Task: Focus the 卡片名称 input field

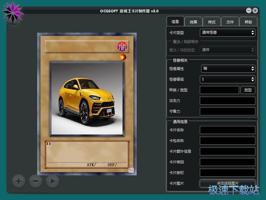Action: 227,130
